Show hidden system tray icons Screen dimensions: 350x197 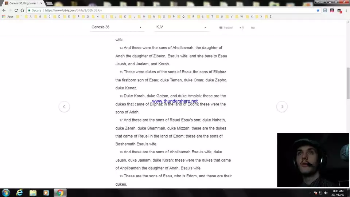(x=310, y=193)
